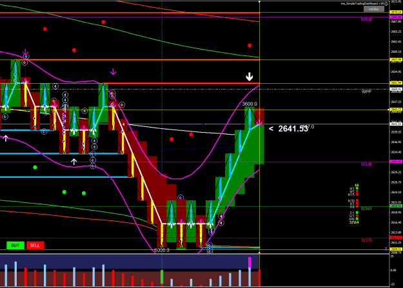
Task: Click the green bar in the bottom histogram
Action: 162,277
